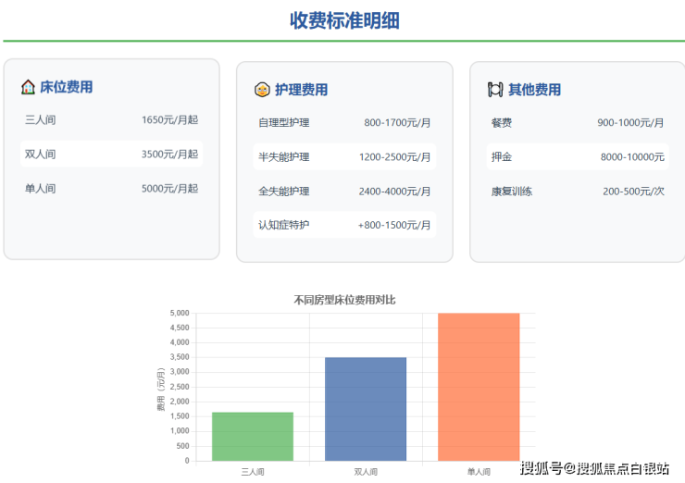Click the 认知症特护 fee row
Image resolution: width=685 pixels, height=483 pixels.
344,225
